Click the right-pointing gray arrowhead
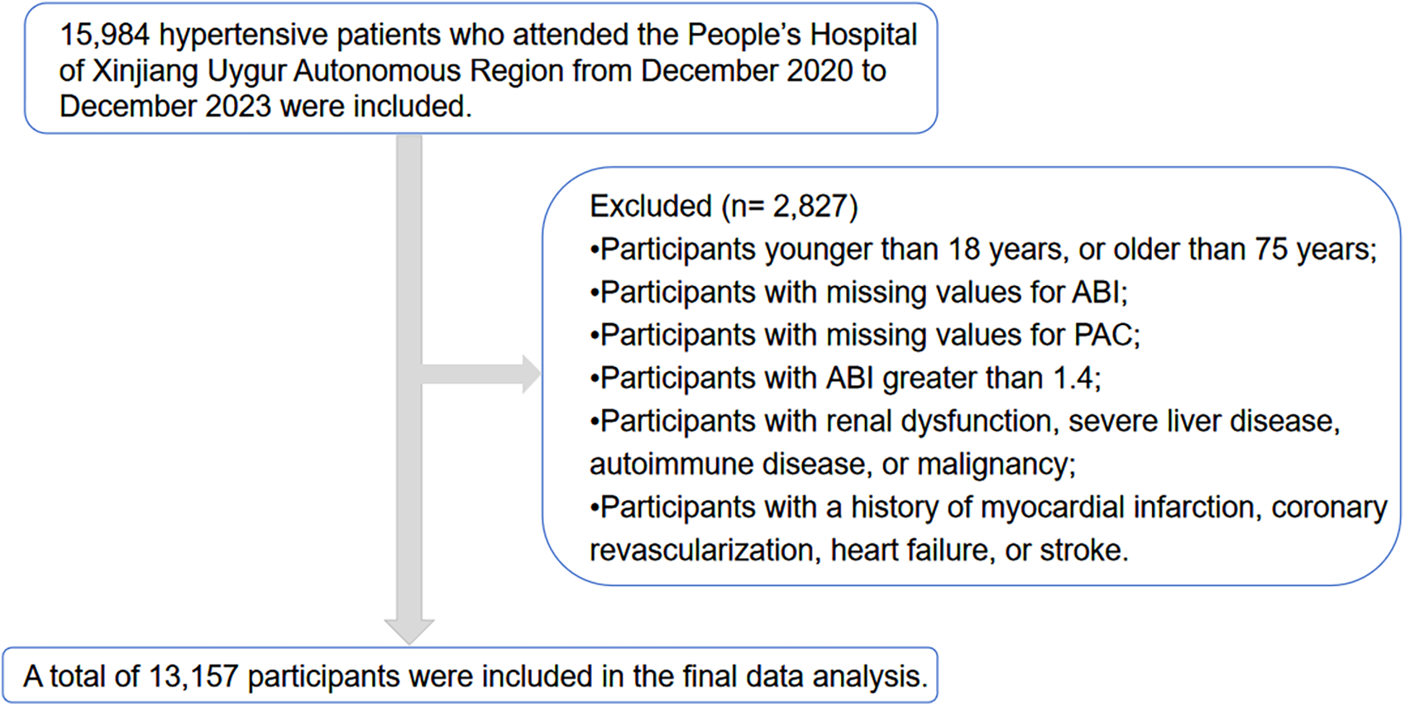Image resolution: width=1405 pixels, height=706 pixels. (x=531, y=374)
